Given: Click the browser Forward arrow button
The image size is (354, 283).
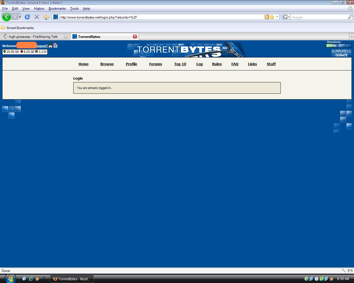Looking at the screenshot, I should click(15, 17).
